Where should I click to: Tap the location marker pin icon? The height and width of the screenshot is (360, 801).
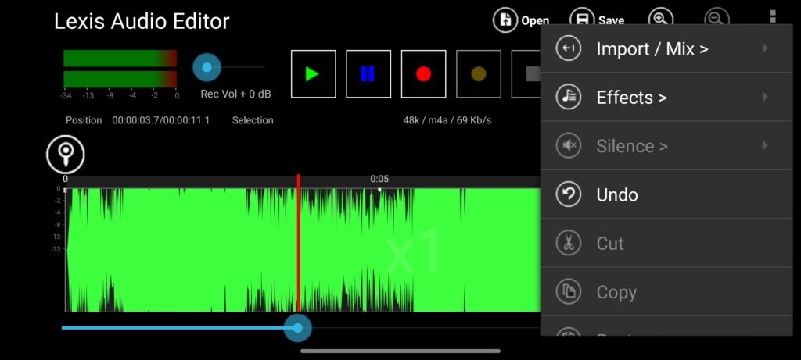(x=66, y=154)
